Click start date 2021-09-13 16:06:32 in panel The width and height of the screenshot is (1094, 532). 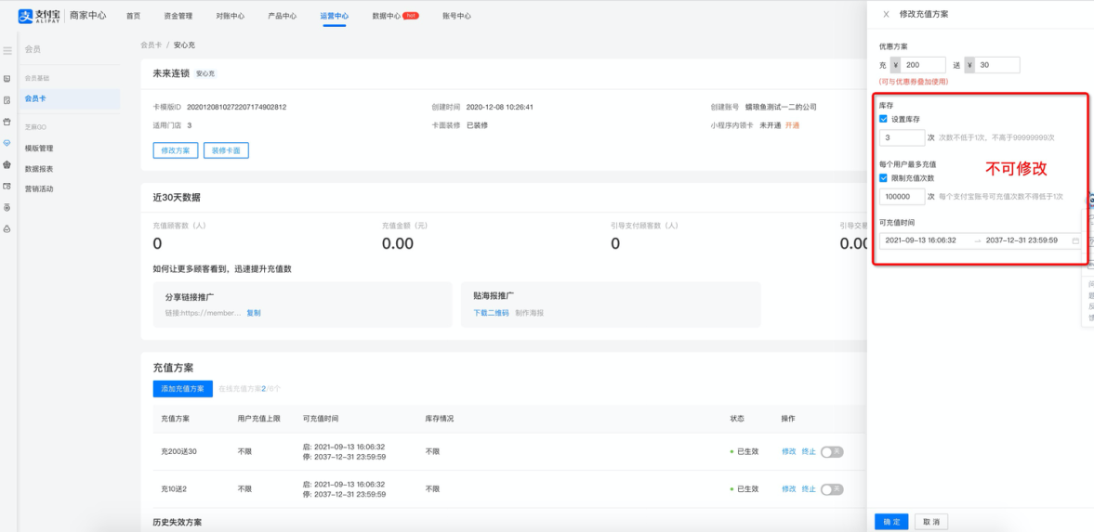(x=920, y=240)
